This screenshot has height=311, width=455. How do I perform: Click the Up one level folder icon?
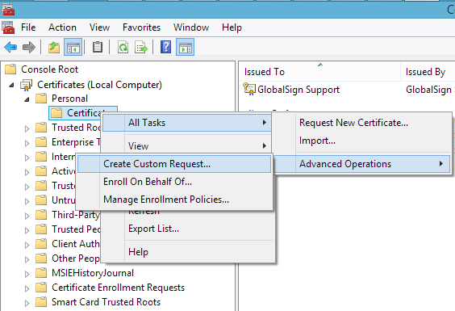[54, 47]
